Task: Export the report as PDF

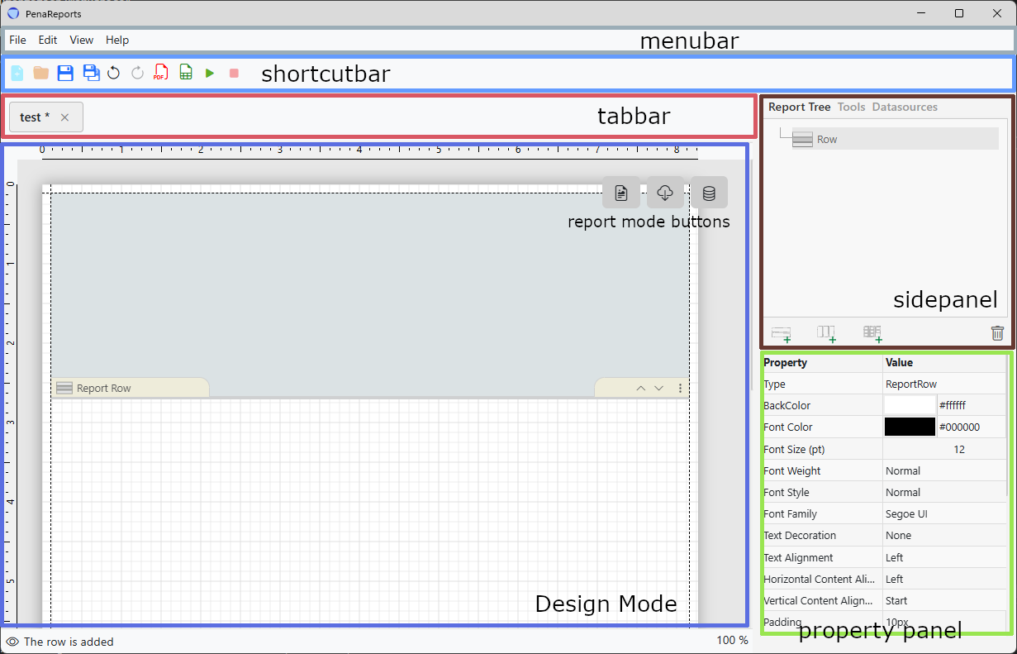Action: pos(160,73)
